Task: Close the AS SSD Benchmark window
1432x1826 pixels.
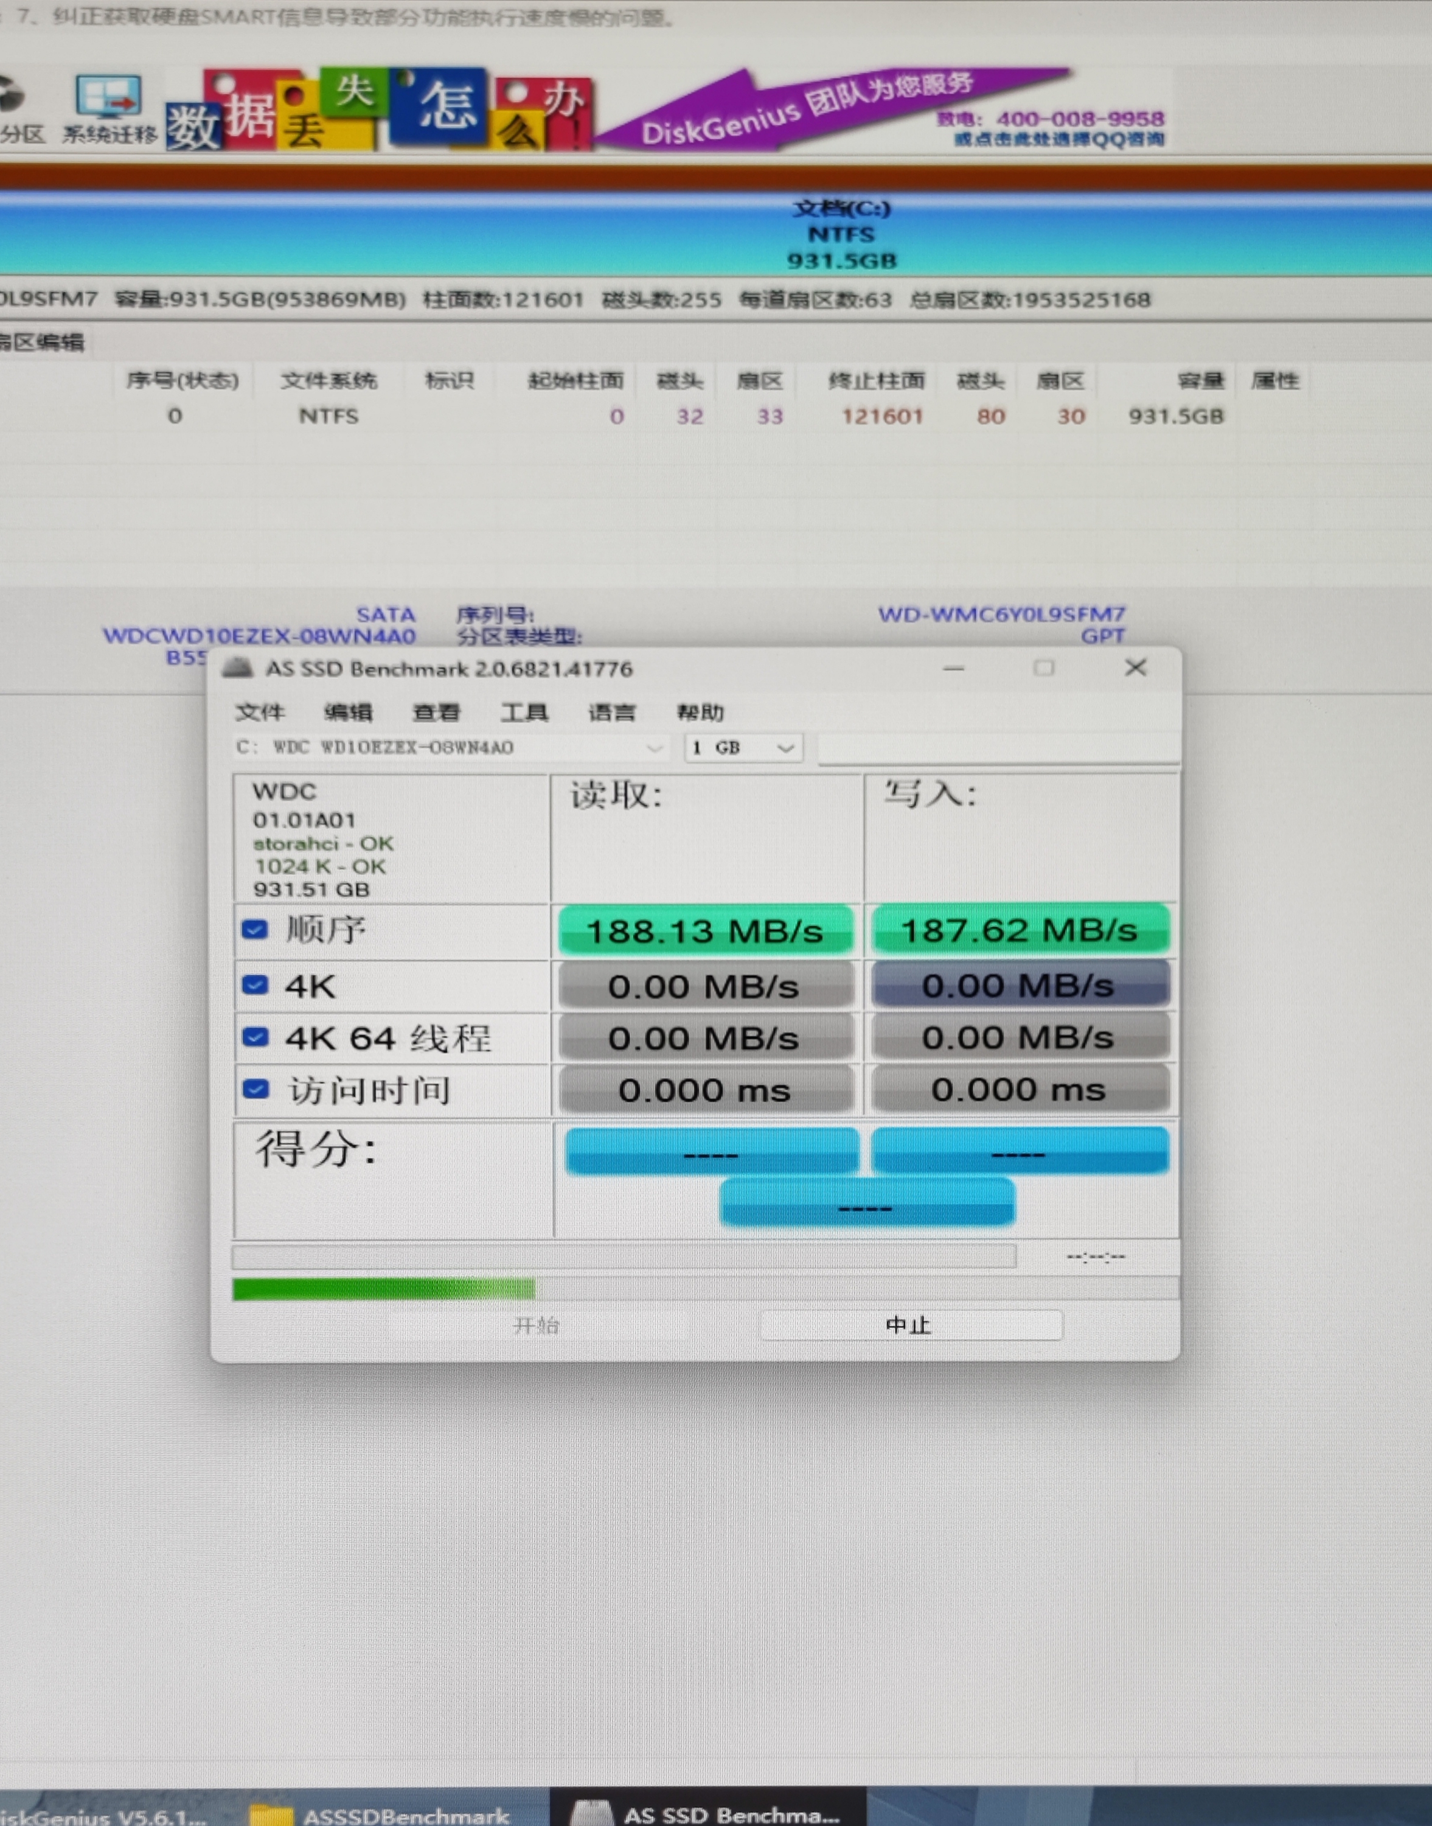Action: click(x=1136, y=667)
